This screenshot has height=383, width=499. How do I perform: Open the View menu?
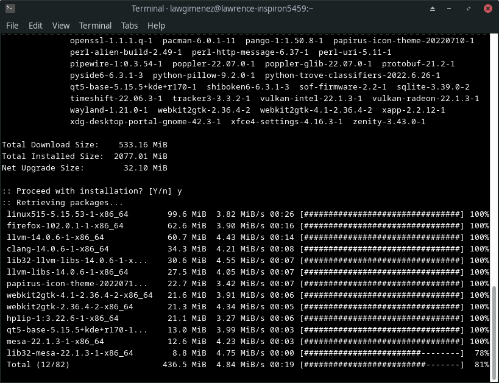pos(61,26)
